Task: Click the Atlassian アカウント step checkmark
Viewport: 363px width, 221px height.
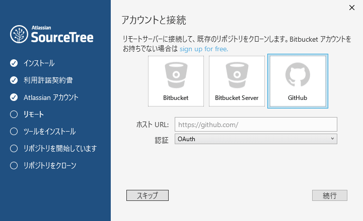Action: tap(14, 97)
